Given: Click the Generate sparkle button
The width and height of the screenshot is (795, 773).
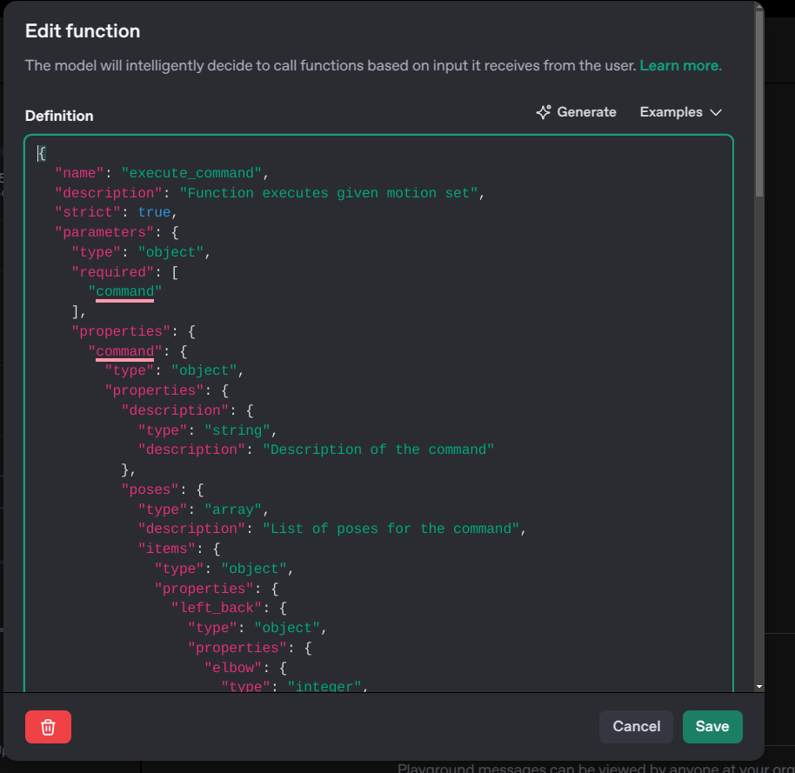Looking at the screenshot, I should coord(576,112).
